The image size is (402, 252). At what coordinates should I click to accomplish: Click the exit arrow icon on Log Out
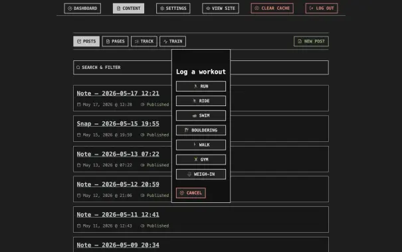click(x=311, y=8)
